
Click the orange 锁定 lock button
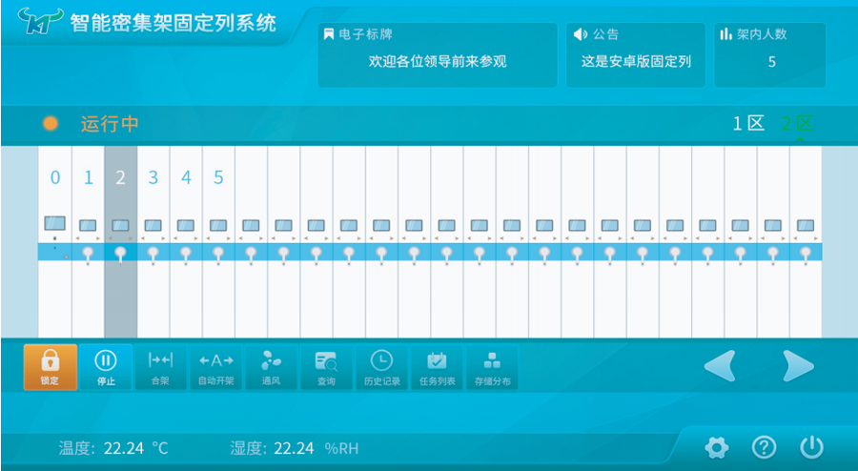51,367
